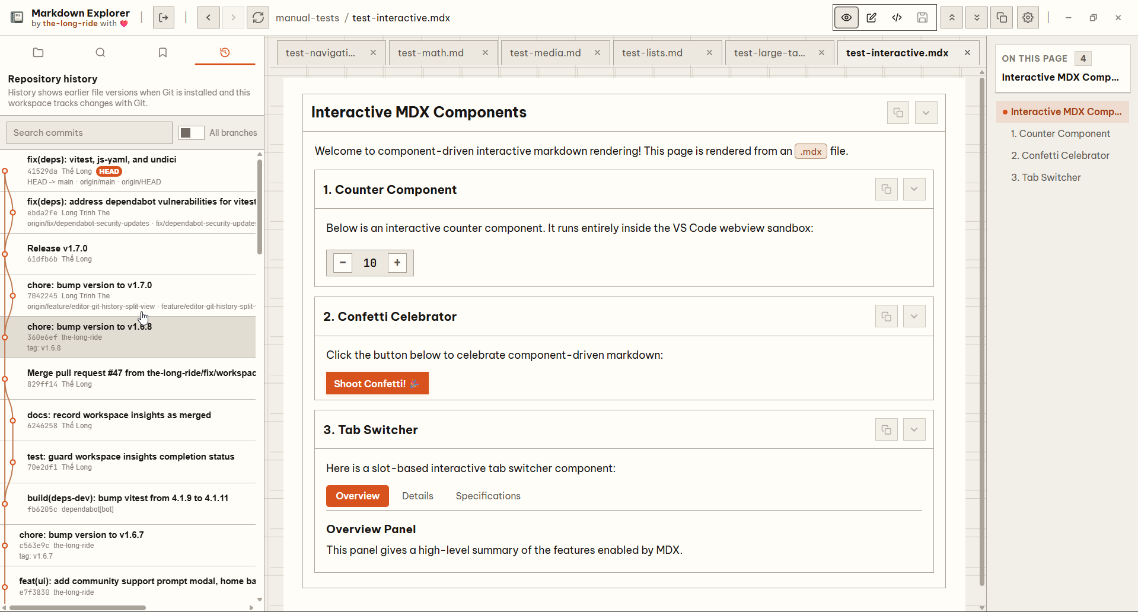Click the save disk icon
Image resolution: width=1138 pixels, height=612 pixels.
[x=922, y=18]
